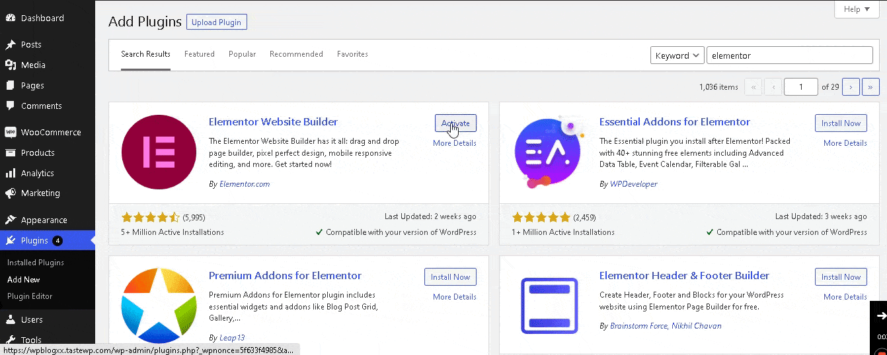
Task: Click the Products box icon
Action: [11, 152]
